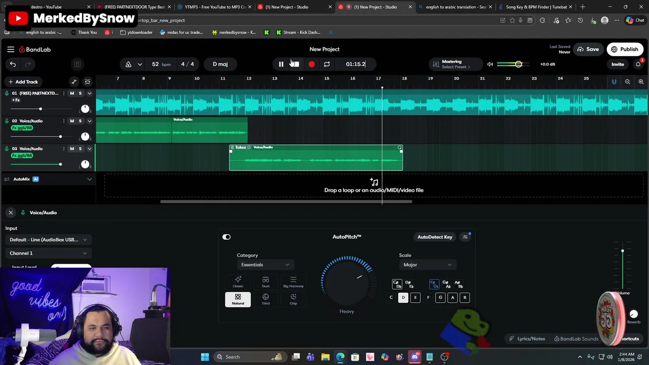Open track 02 three-dot menu
The image size is (649, 365).
click(63, 121)
